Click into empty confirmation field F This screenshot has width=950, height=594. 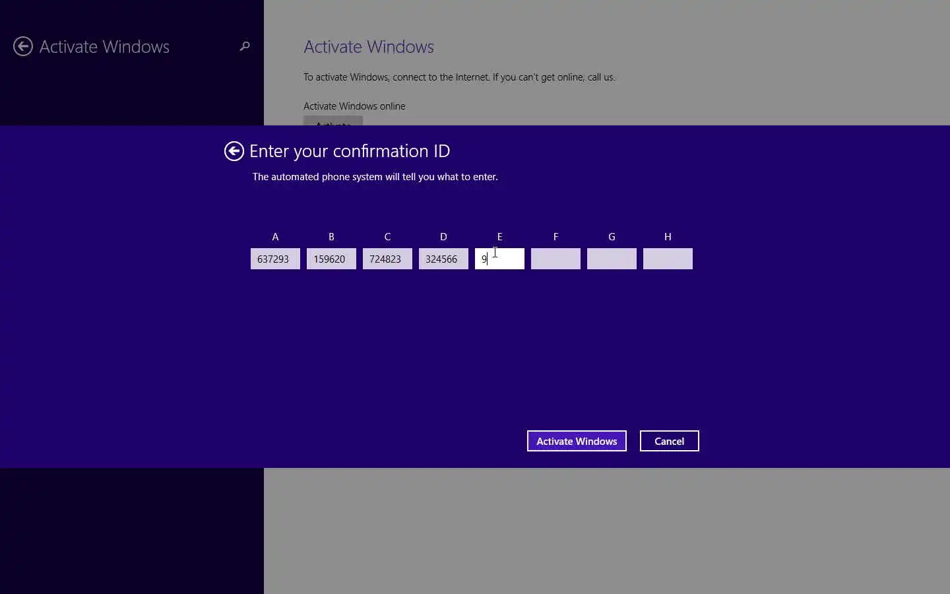pos(555,259)
